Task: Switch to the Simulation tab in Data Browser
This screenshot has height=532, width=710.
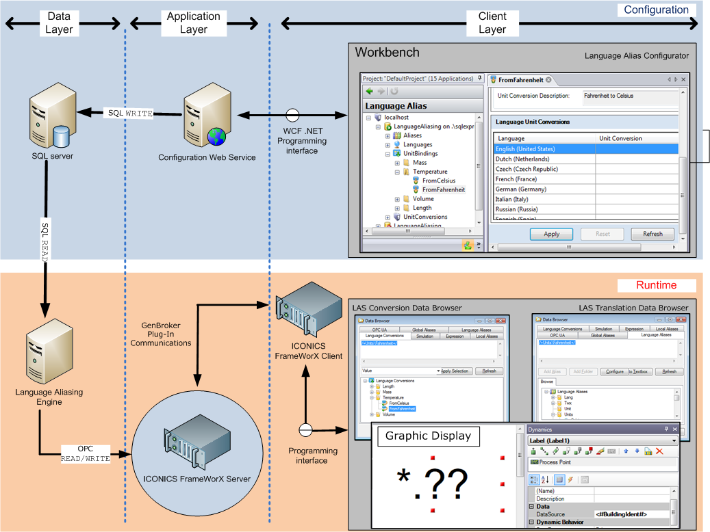Action: [424, 335]
